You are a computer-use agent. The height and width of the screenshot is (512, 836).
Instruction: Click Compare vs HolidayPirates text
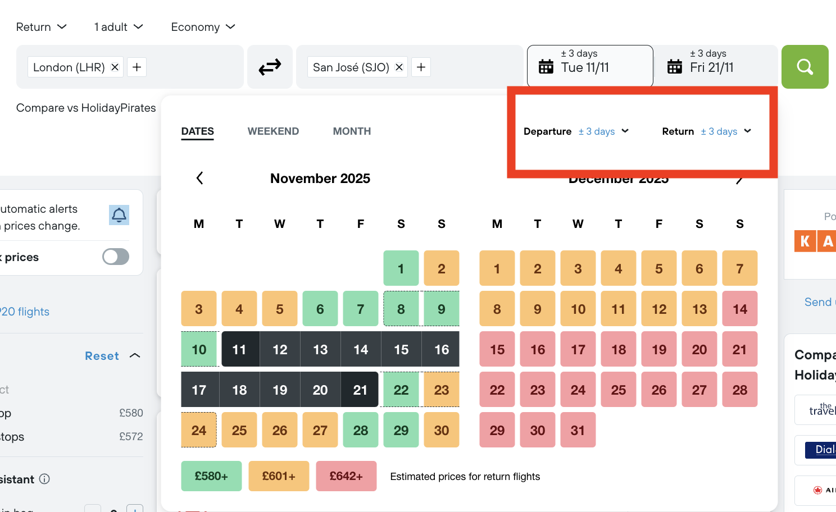pyautogui.click(x=86, y=108)
